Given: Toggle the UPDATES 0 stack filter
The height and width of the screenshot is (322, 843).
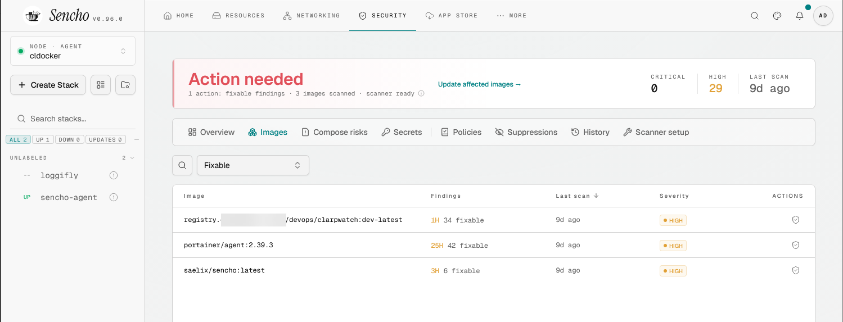Looking at the screenshot, I should tap(106, 139).
